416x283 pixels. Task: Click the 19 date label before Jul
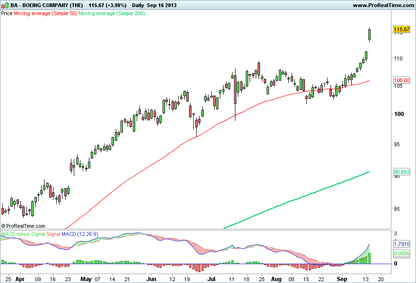(187, 279)
